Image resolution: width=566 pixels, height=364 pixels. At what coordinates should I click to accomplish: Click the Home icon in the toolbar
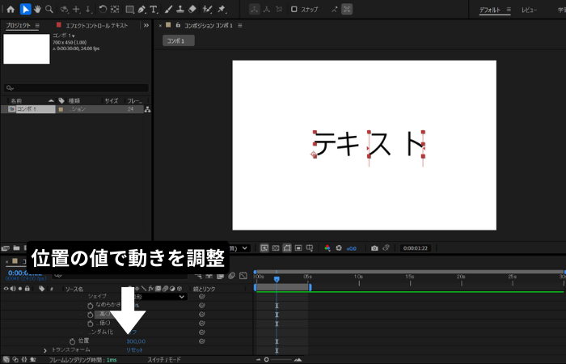point(11,10)
